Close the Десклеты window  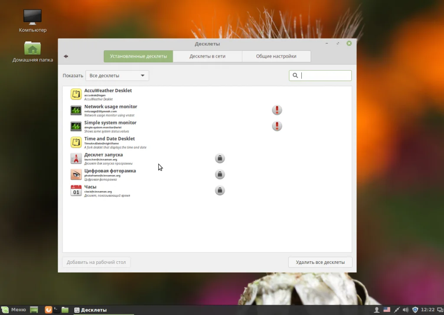349,43
